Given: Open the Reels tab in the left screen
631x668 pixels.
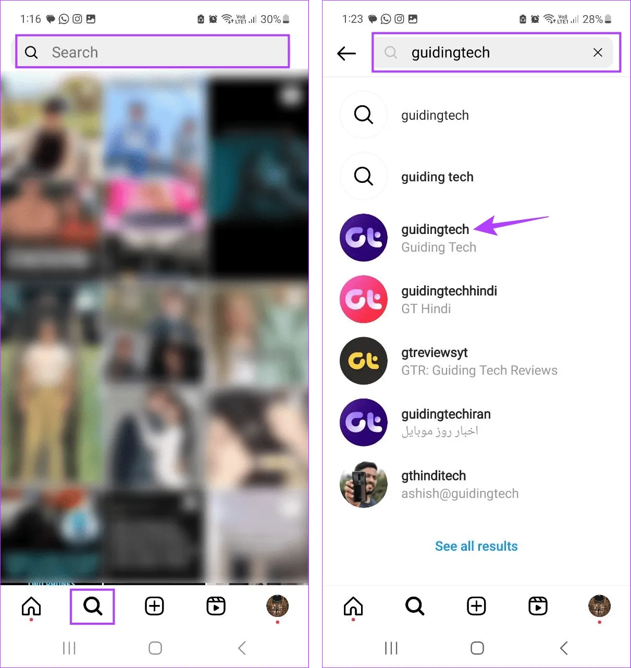Looking at the screenshot, I should tap(216, 606).
